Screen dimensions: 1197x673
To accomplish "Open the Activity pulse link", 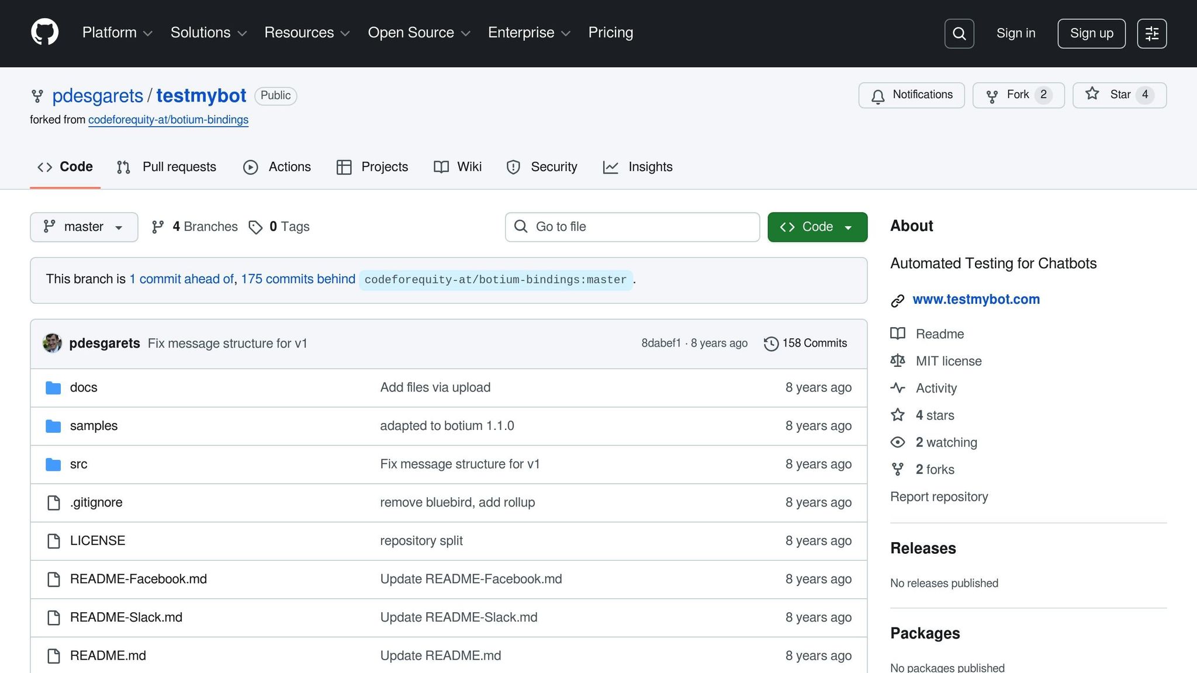I will pyautogui.click(x=936, y=388).
